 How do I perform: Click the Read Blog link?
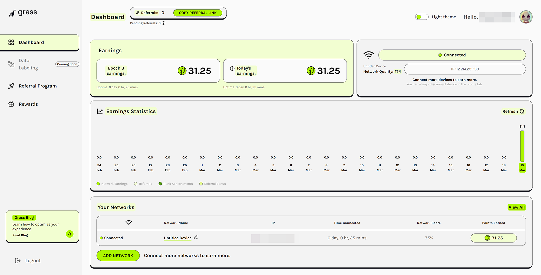pos(20,235)
